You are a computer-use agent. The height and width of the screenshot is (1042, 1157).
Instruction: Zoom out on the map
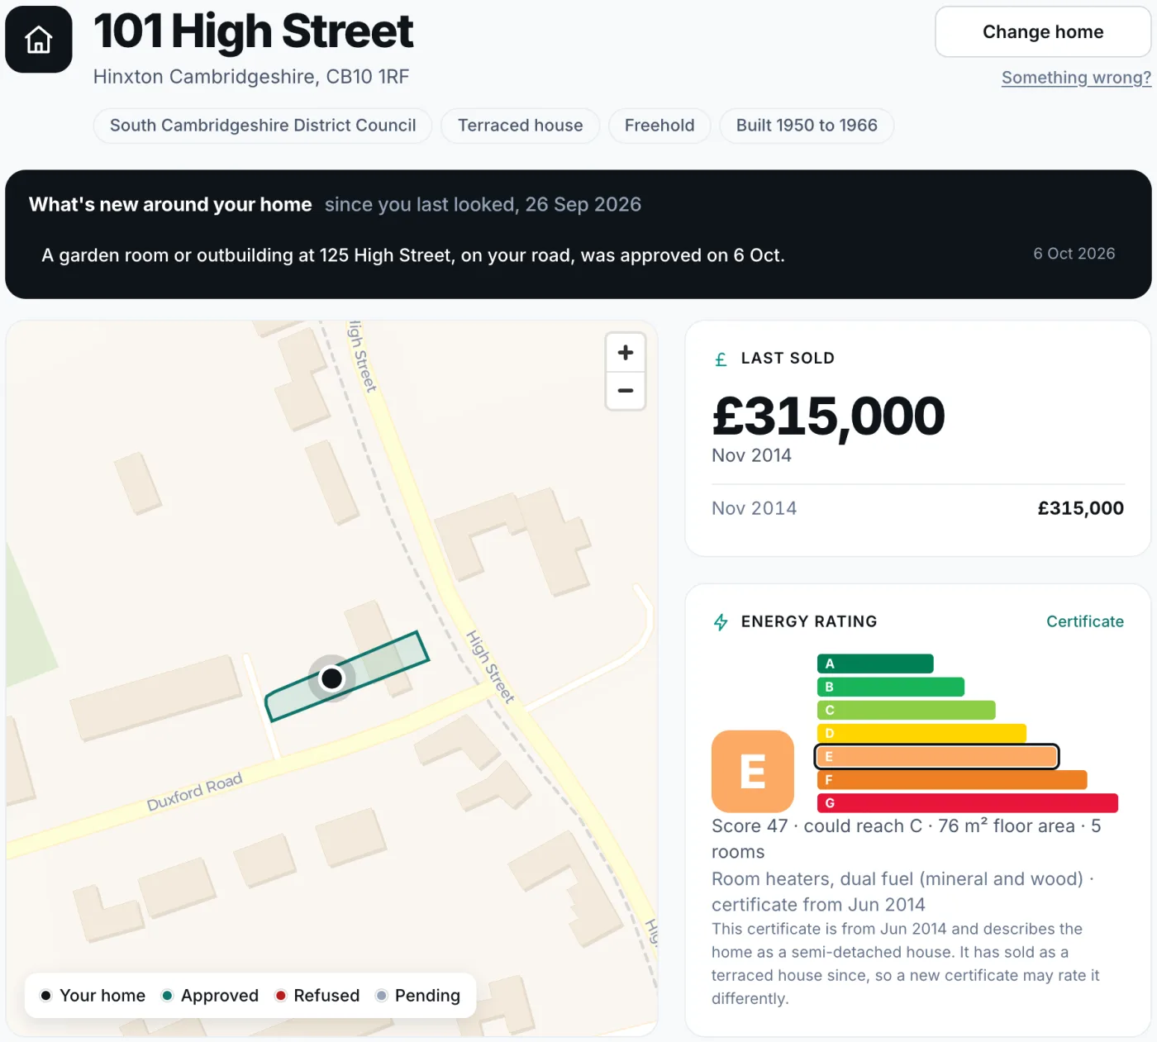click(626, 391)
